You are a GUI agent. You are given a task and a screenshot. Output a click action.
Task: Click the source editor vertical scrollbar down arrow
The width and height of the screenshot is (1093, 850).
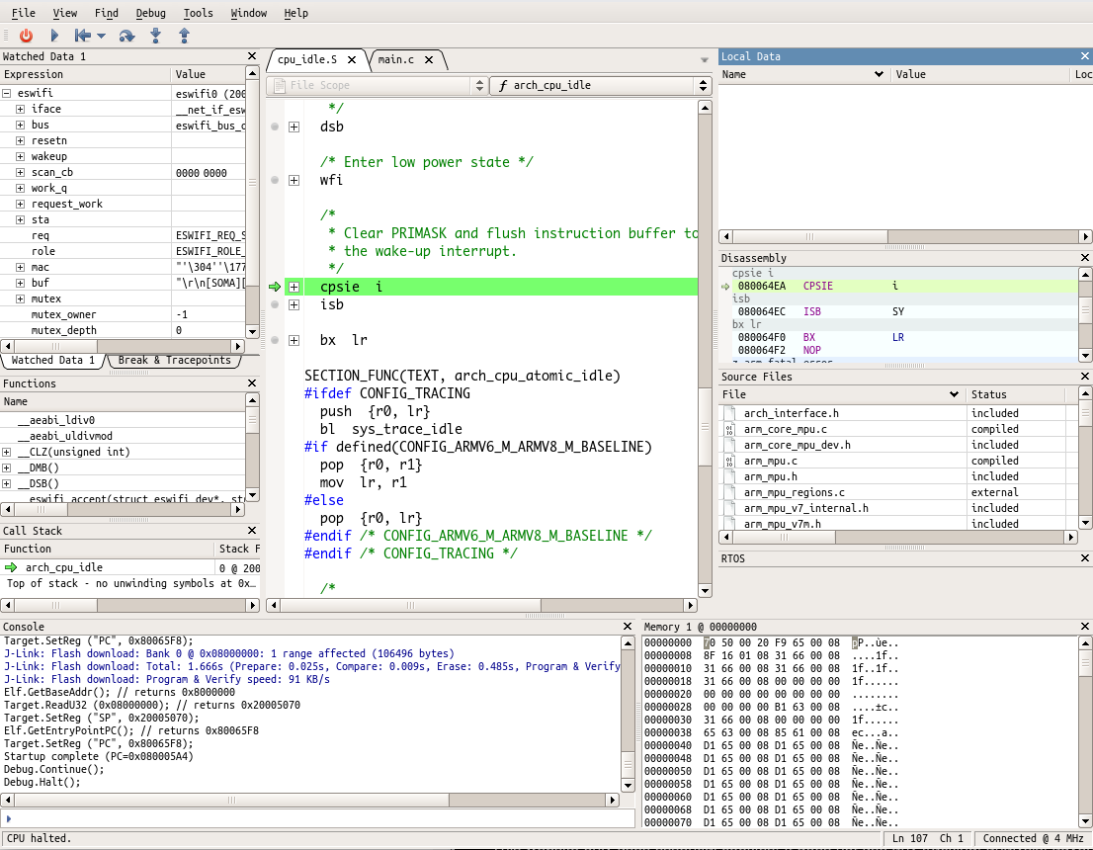click(x=705, y=591)
